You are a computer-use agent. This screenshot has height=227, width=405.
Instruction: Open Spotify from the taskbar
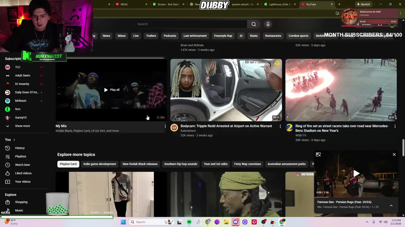tap(189, 222)
